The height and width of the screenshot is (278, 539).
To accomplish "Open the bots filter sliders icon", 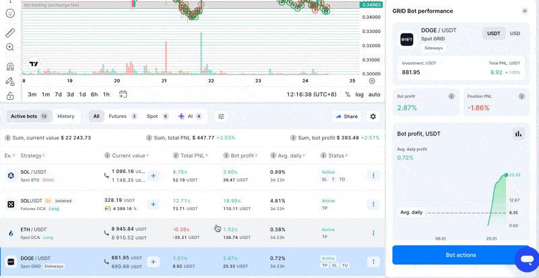I will point(221,116).
